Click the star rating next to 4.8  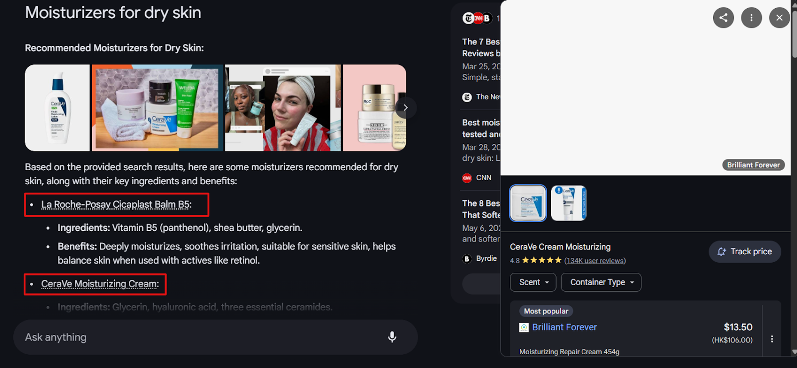coord(542,260)
